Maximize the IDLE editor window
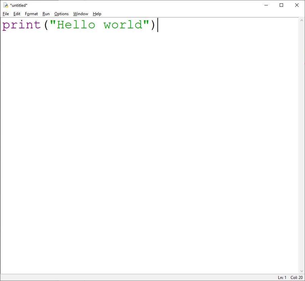Screen dimensions: 305x281 click(281, 5)
